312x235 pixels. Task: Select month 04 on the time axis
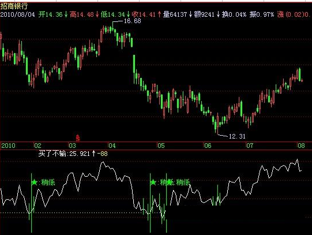pyautogui.click(x=112, y=146)
